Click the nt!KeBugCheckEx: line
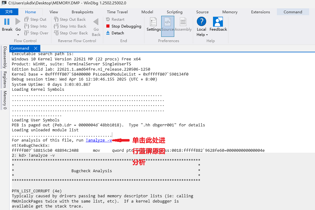315x210 pixels. 31,145
